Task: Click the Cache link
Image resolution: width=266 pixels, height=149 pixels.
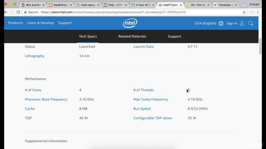Action: (30, 109)
